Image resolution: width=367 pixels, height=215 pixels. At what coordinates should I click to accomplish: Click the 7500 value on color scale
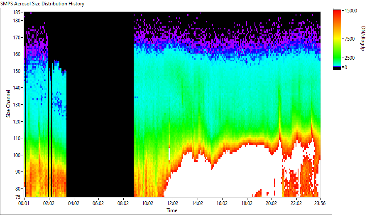coord(350,39)
